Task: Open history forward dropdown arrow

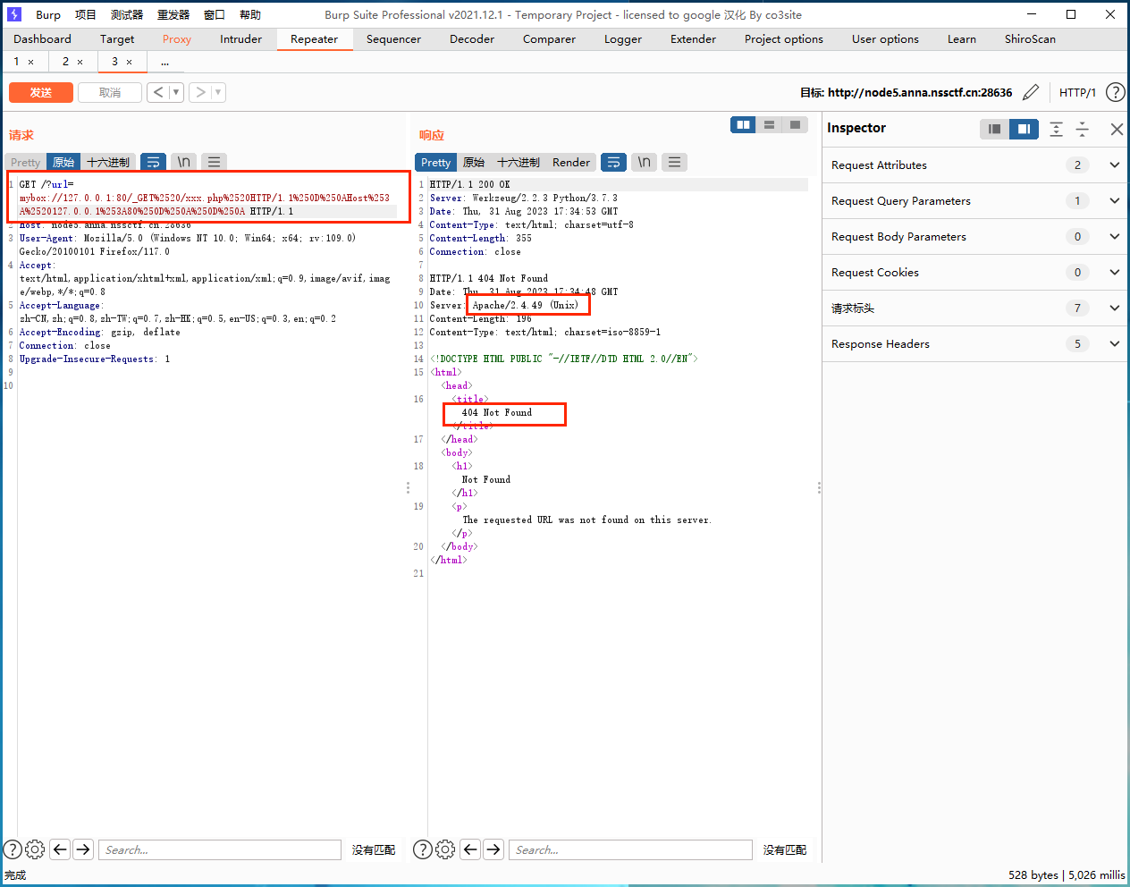Action: [218, 92]
